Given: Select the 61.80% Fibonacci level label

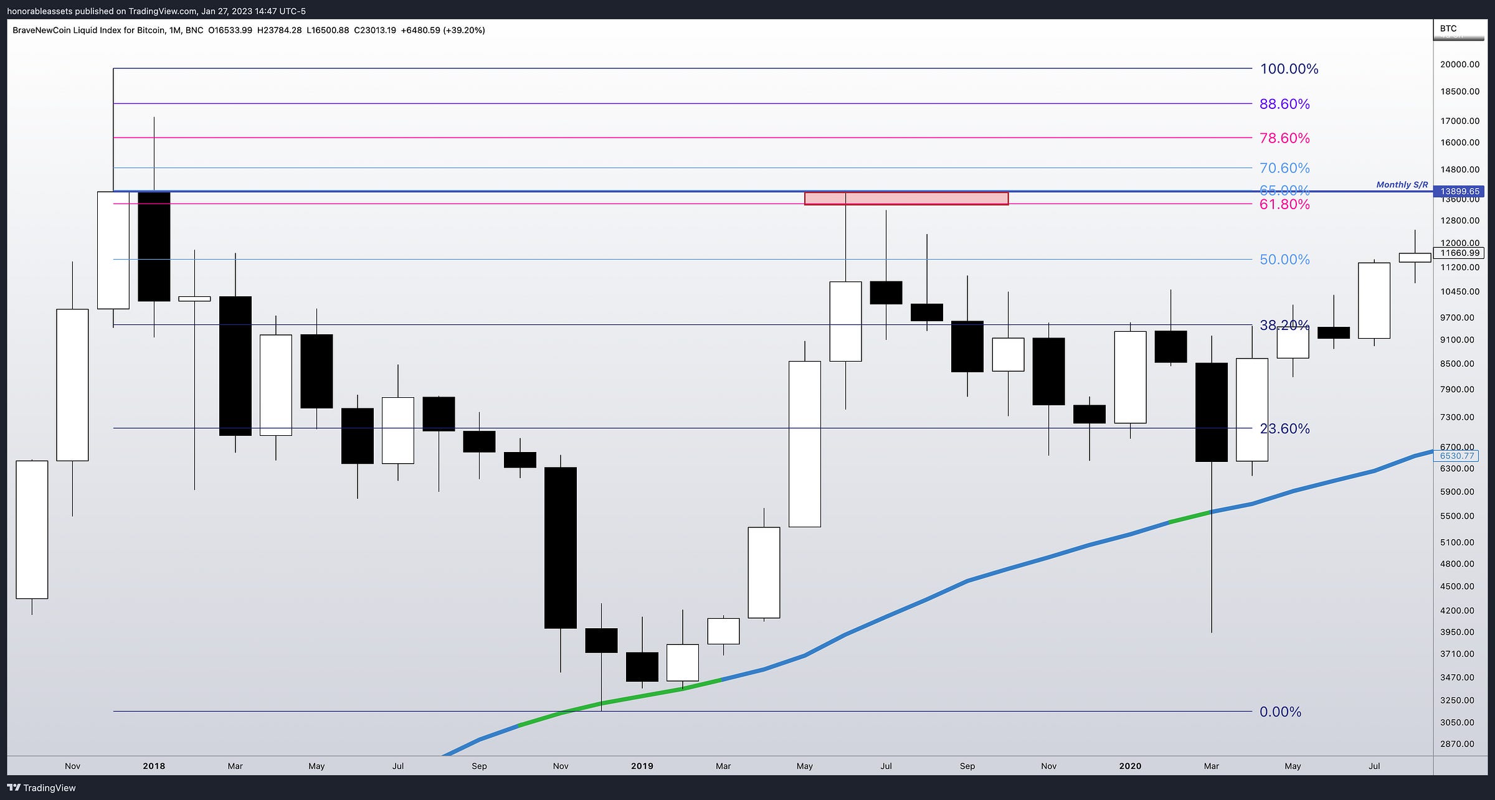Looking at the screenshot, I should [1284, 205].
